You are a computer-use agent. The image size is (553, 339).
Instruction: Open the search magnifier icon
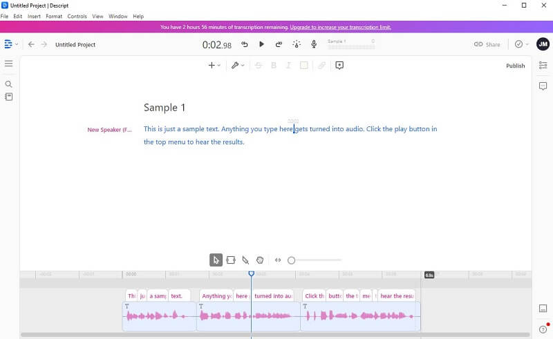click(8, 84)
